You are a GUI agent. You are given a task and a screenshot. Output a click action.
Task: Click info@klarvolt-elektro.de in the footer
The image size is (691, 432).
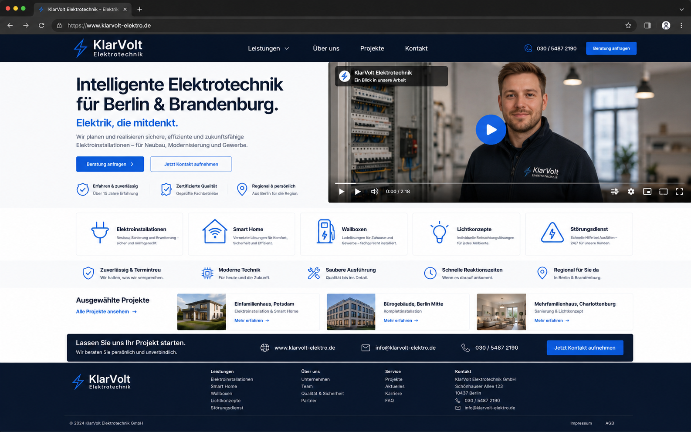490,408
